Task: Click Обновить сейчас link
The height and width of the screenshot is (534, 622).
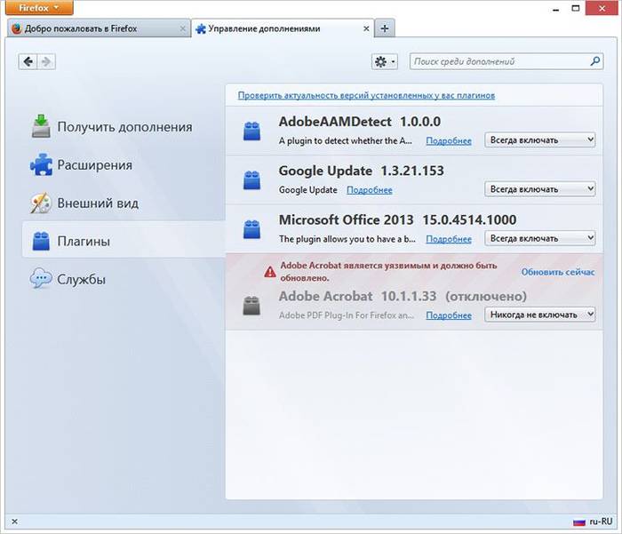Action: coord(557,271)
